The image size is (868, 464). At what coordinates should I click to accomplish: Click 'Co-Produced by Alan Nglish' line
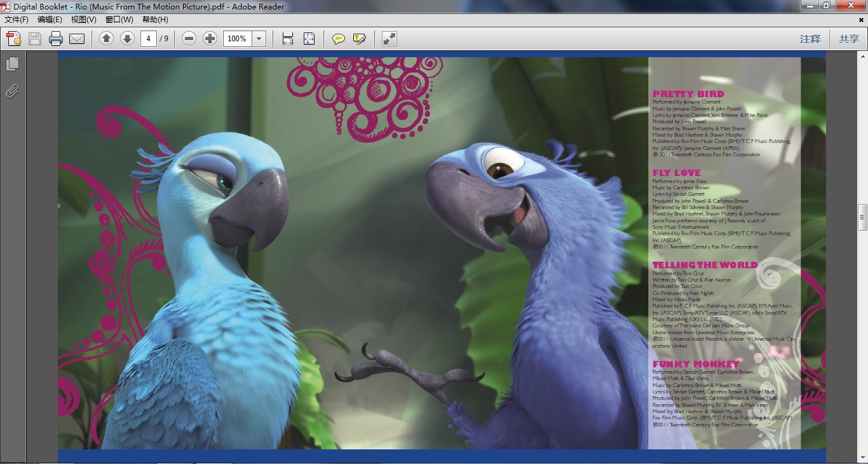pos(683,293)
